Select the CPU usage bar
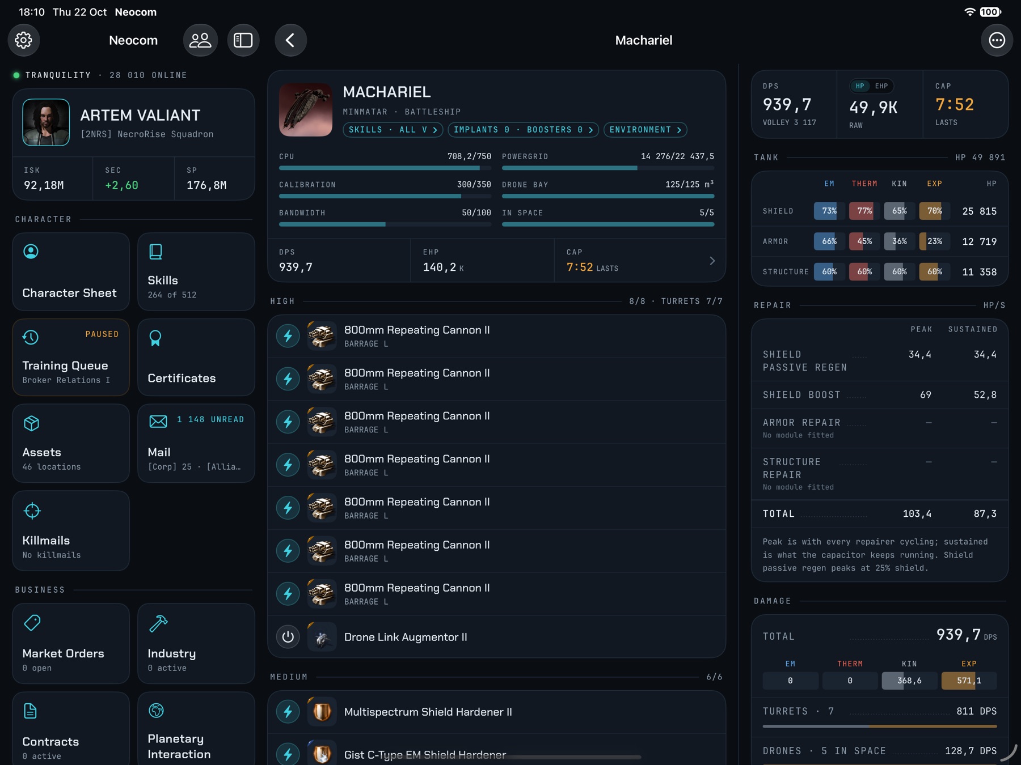 (x=385, y=168)
